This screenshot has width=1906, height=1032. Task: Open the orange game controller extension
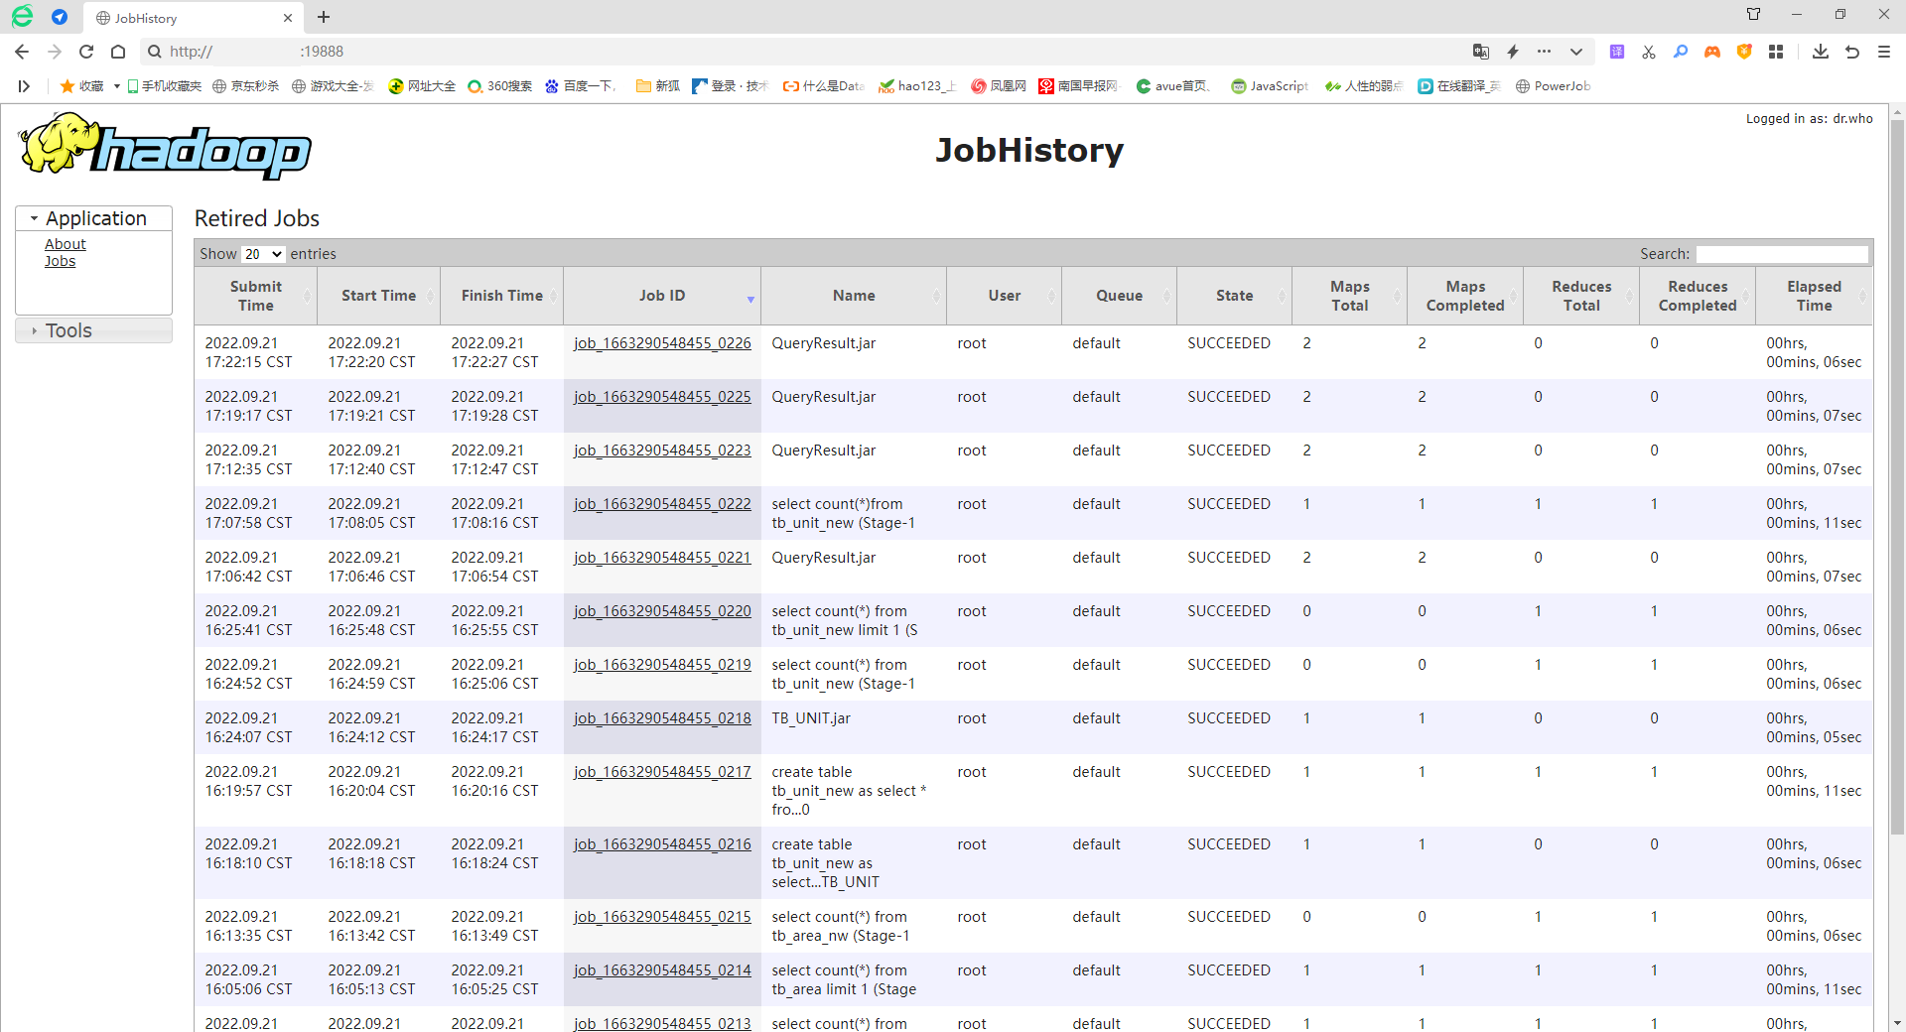1712,52
